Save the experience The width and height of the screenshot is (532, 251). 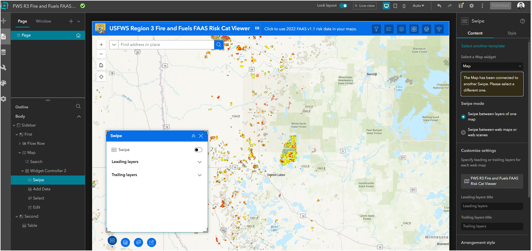[461, 6]
